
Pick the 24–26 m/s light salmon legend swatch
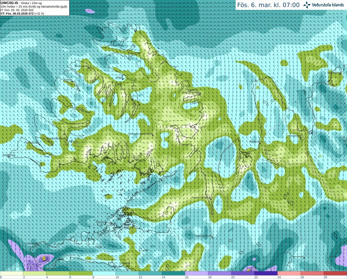coord(289,273)
